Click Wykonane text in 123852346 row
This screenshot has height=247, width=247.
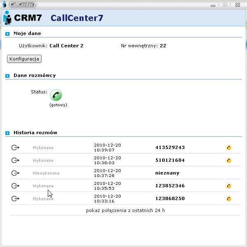tap(43, 186)
